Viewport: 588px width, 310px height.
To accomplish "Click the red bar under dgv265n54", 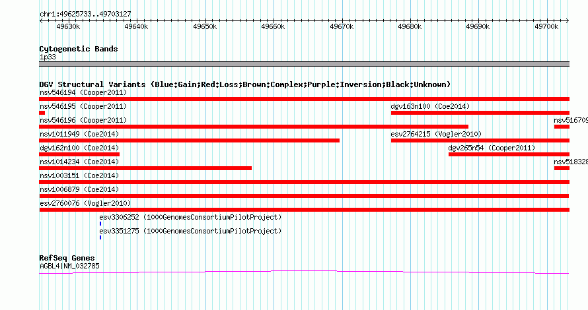I will (x=509, y=154).
